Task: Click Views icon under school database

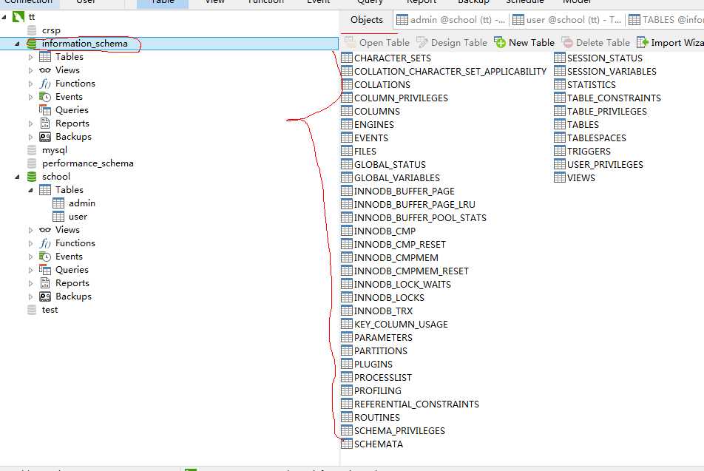Action: 45,230
